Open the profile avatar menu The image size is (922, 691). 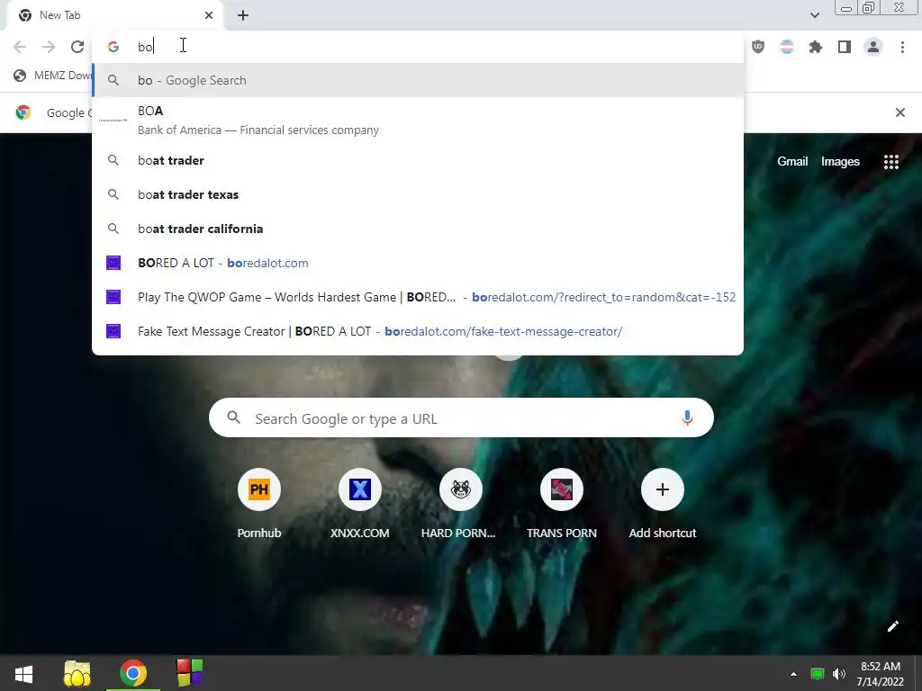(x=873, y=47)
